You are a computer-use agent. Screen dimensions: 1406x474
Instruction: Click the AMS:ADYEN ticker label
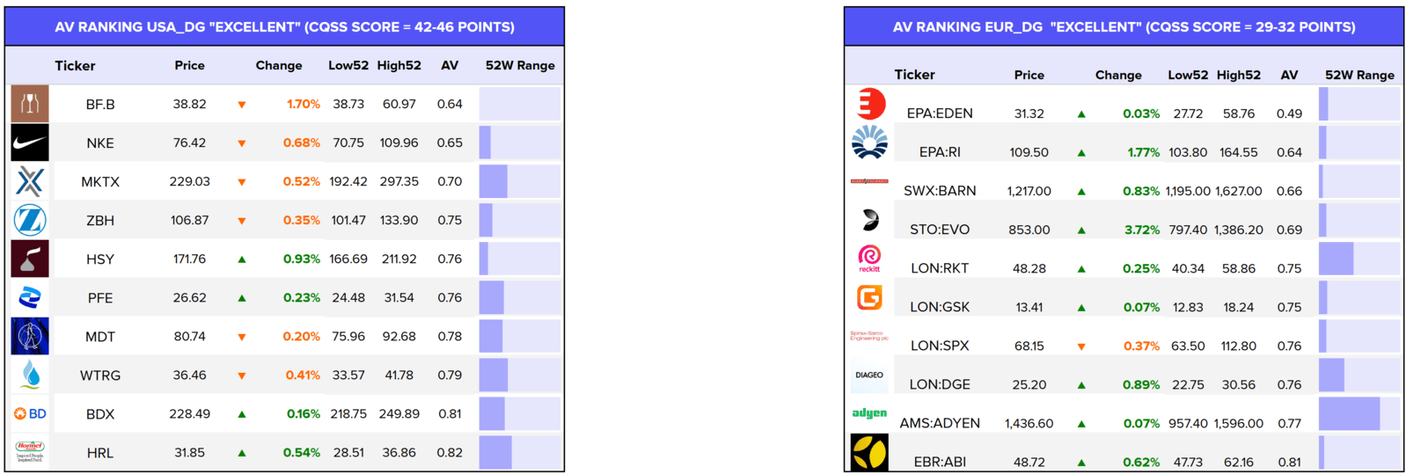pyautogui.click(x=940, y=423)
